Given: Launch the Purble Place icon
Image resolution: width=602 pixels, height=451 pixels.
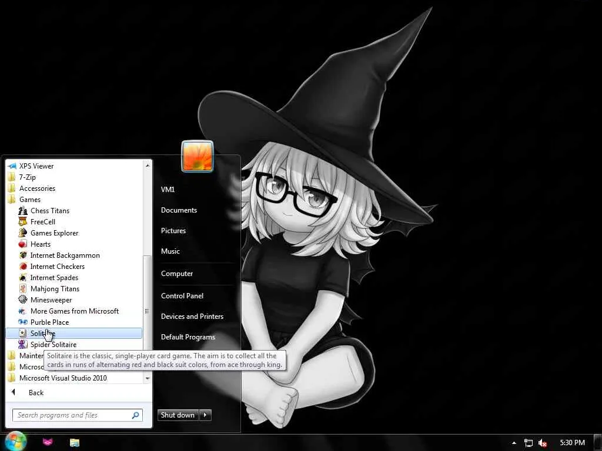Looking at the screenshot, I should 23,322.
